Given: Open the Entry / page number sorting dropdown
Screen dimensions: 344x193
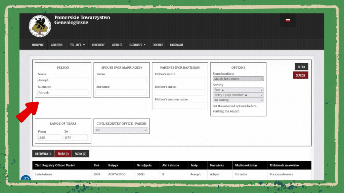Looking at the screenshot, I should [238, 95].
